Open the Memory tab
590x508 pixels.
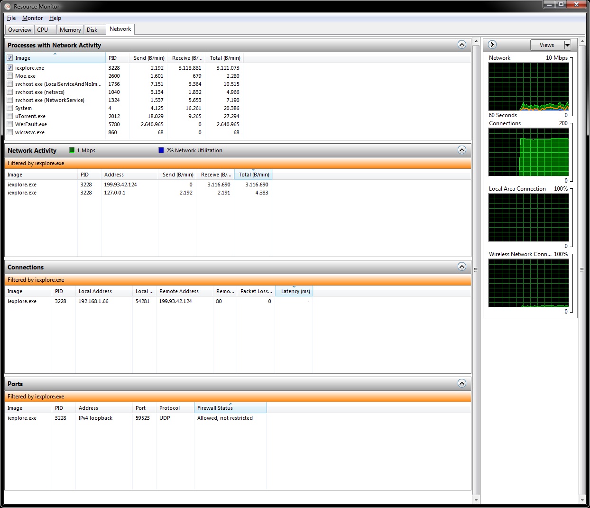pos(70,29)
